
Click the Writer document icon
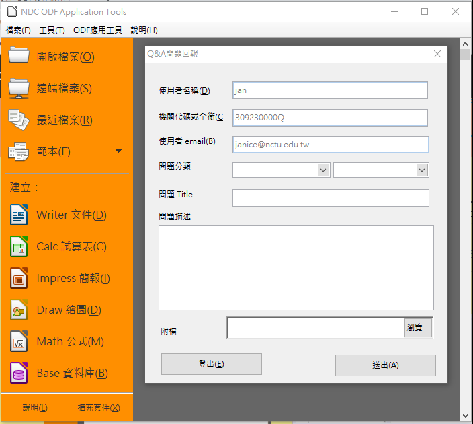[18, 215]
